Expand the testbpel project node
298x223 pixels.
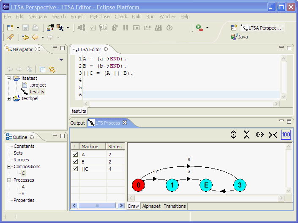click(9, 98)
